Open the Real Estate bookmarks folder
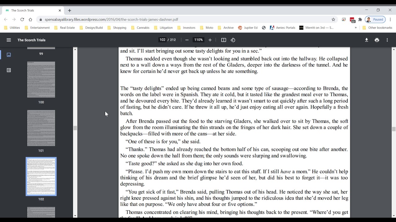Viewport: 396px width, 222px height. point(65,28)
